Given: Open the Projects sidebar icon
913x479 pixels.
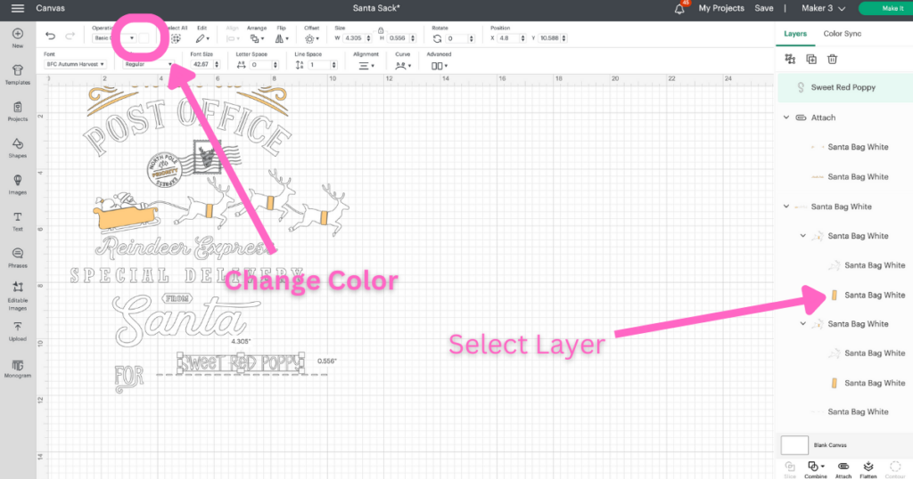Looking at the screenshot, I should 18,107.
